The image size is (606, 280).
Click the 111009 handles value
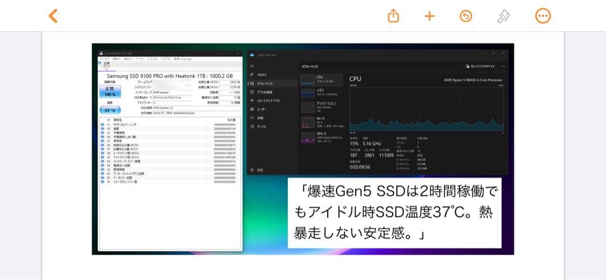click(387, 155)
